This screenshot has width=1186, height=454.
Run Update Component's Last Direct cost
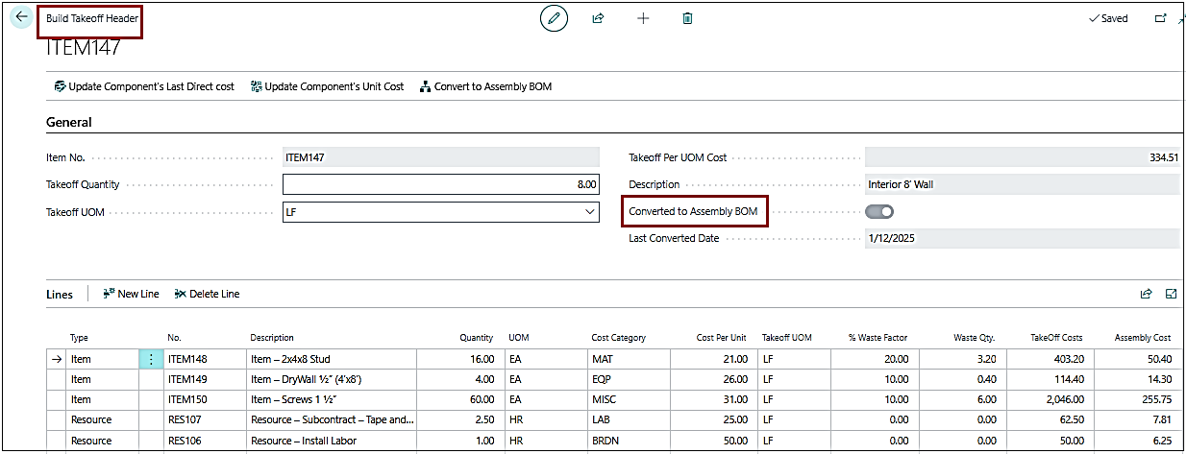click(x=144, y=86)
